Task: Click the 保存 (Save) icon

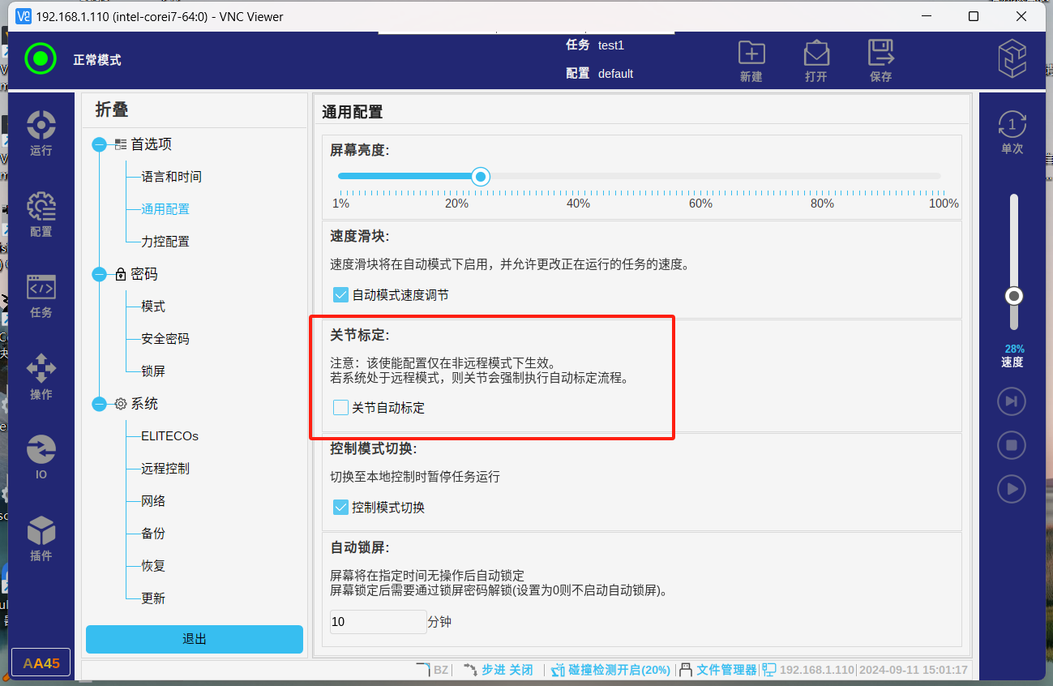Action: (x=881, y=61)
